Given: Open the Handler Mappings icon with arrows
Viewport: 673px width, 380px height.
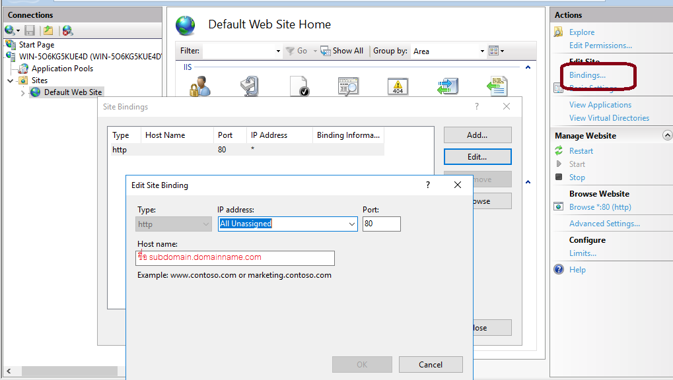Looking at the screenshot, I should (x=448, y=86).
